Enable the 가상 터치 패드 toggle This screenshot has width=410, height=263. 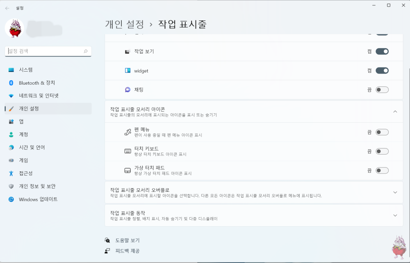pyautogui.click(x=382, y=171)
